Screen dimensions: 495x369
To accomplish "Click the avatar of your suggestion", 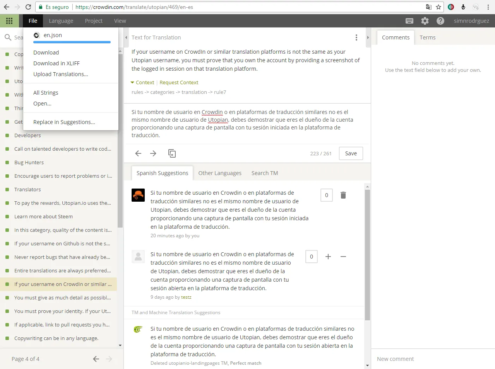I will pyautogui.click(x=138, y=195).
